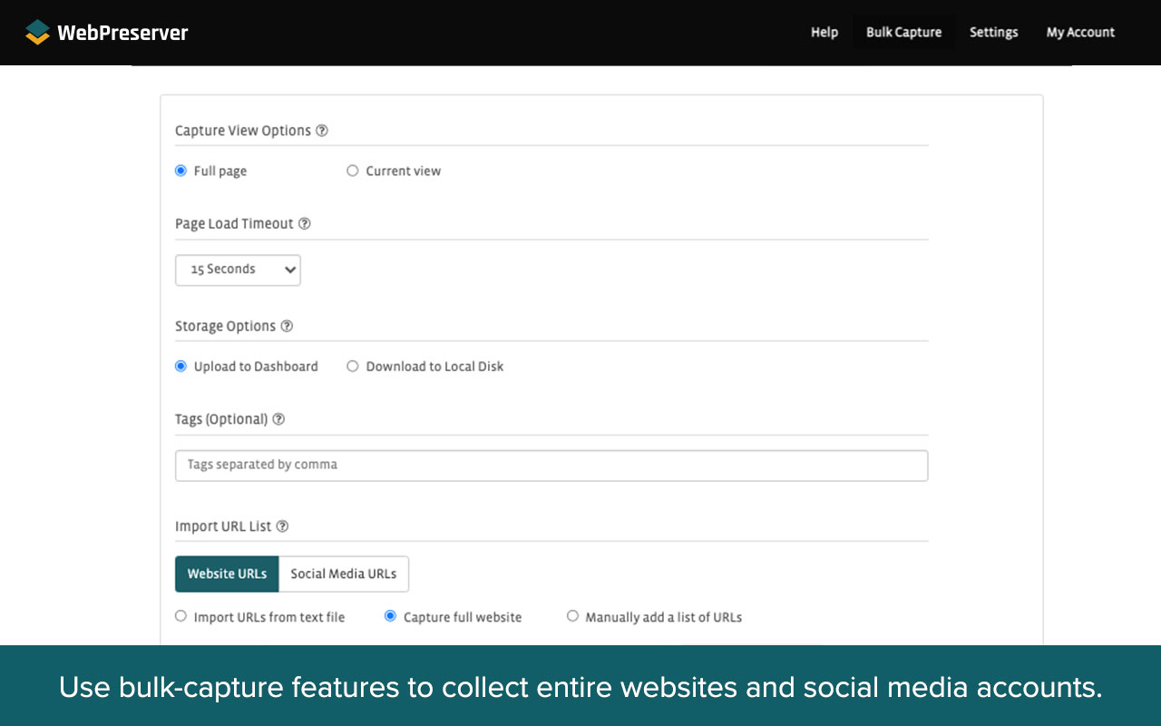This screenshot has height=726, width=1161.
Task: Switch capture to Current view
Action: pos(352,170)
